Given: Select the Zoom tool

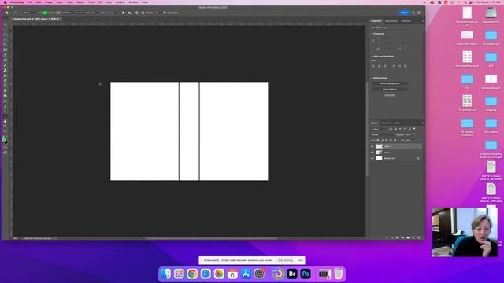Looking at the screenshot, I should 6,127.
